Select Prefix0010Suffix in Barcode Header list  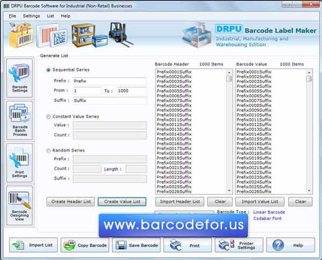174,115
